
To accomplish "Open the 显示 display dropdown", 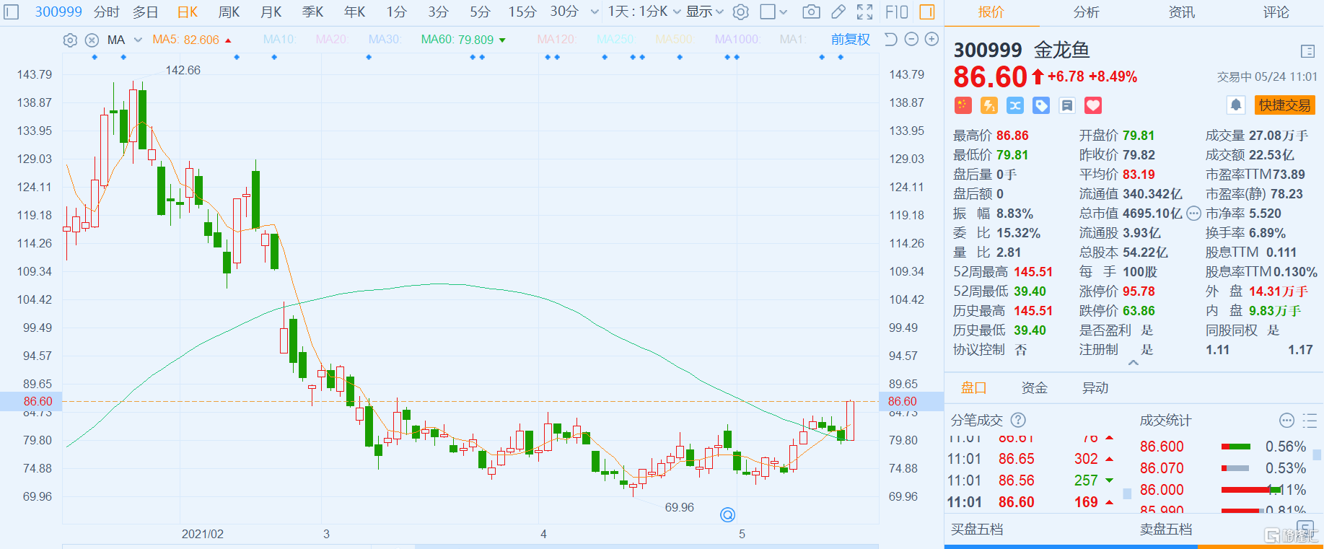I will (704, 12).
